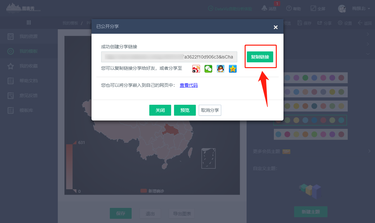Expand 更多会员主题 chevron
Image resolution: width=375 pixels, height=223 pixels.
tap(369, 151)
